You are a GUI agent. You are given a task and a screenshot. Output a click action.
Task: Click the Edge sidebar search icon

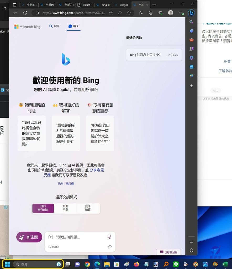[x=191, y=22]
